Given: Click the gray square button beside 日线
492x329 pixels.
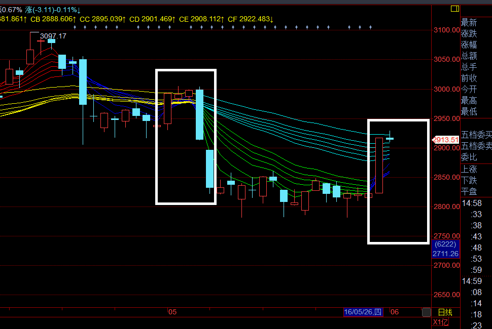Looking at the screenshot, I should (x=427, y=312).
